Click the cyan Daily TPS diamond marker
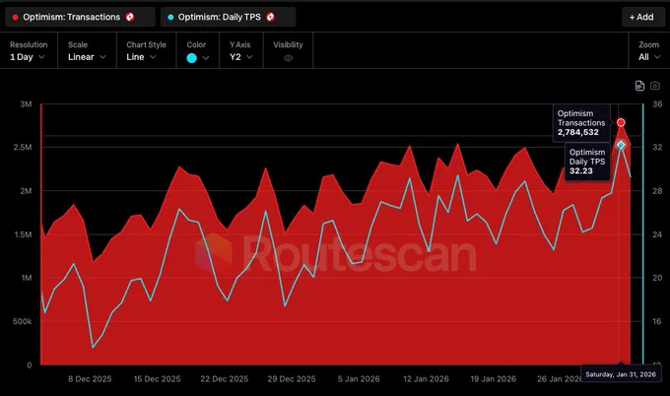Viewport: 670px width, 396px height. 621,145
